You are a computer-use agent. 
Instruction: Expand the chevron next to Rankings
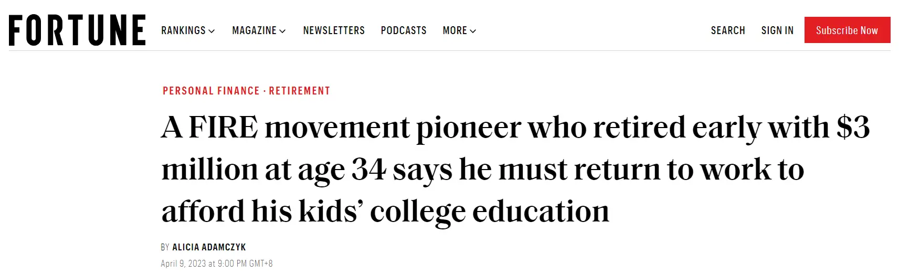point(211,31)
